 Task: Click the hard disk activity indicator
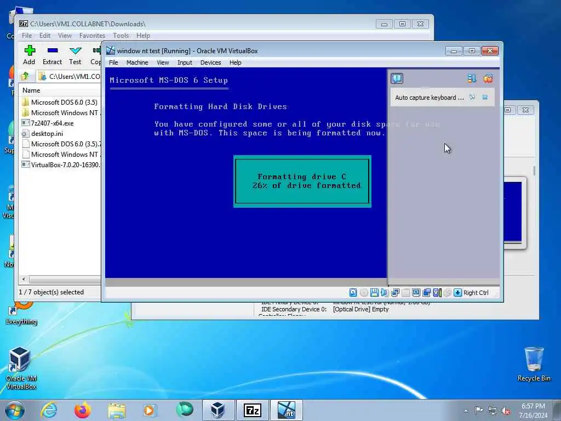click(x=353, y=293)
